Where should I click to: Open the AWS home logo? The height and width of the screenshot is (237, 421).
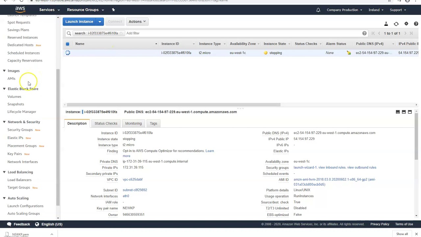[x=20, y=10]
